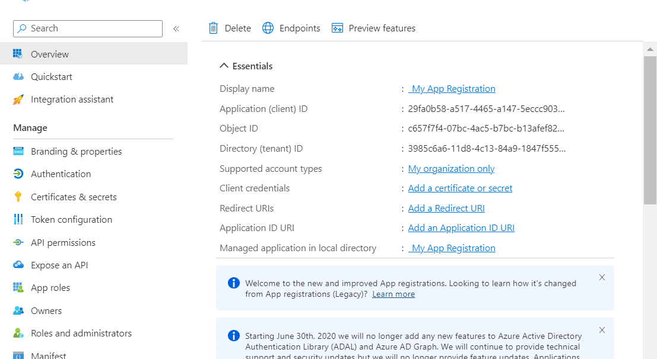Collapse the sidebar with double chevron
This screenshot has width=657, height=359.
coord(176,28)
